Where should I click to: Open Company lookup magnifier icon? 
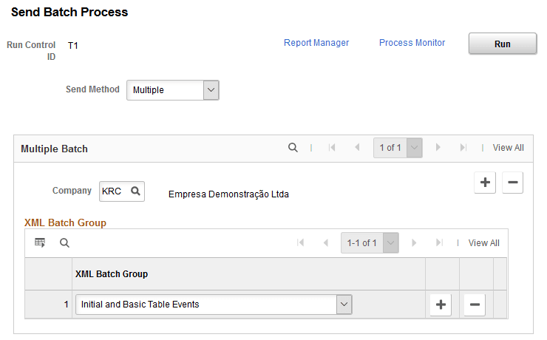[135, 191]
